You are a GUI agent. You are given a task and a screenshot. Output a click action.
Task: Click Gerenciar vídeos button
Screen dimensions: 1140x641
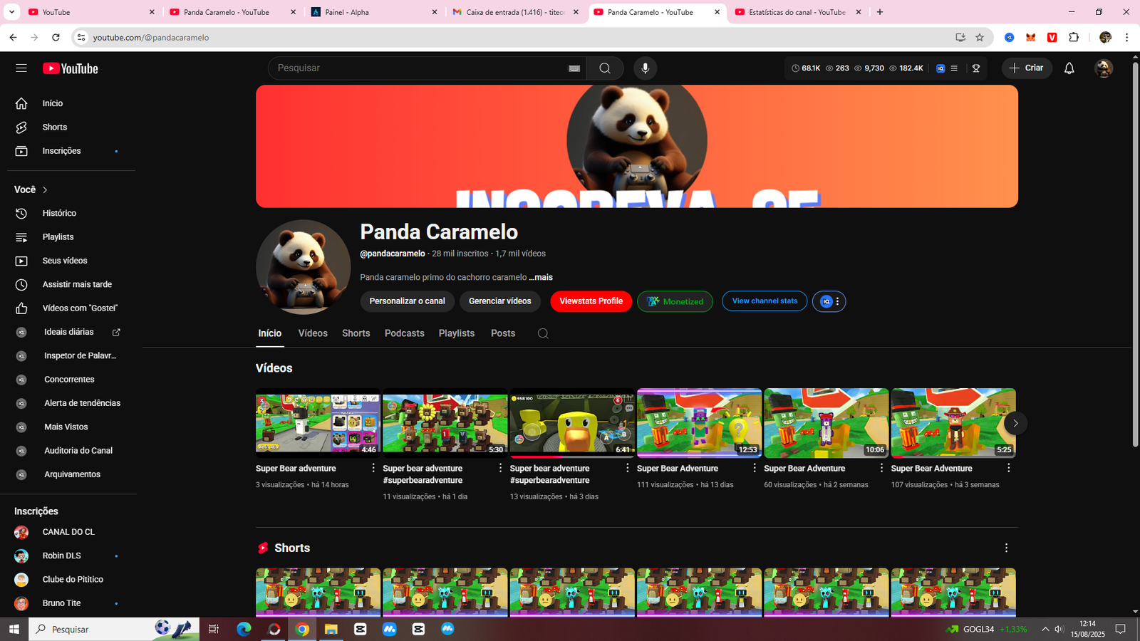(499, 301)
